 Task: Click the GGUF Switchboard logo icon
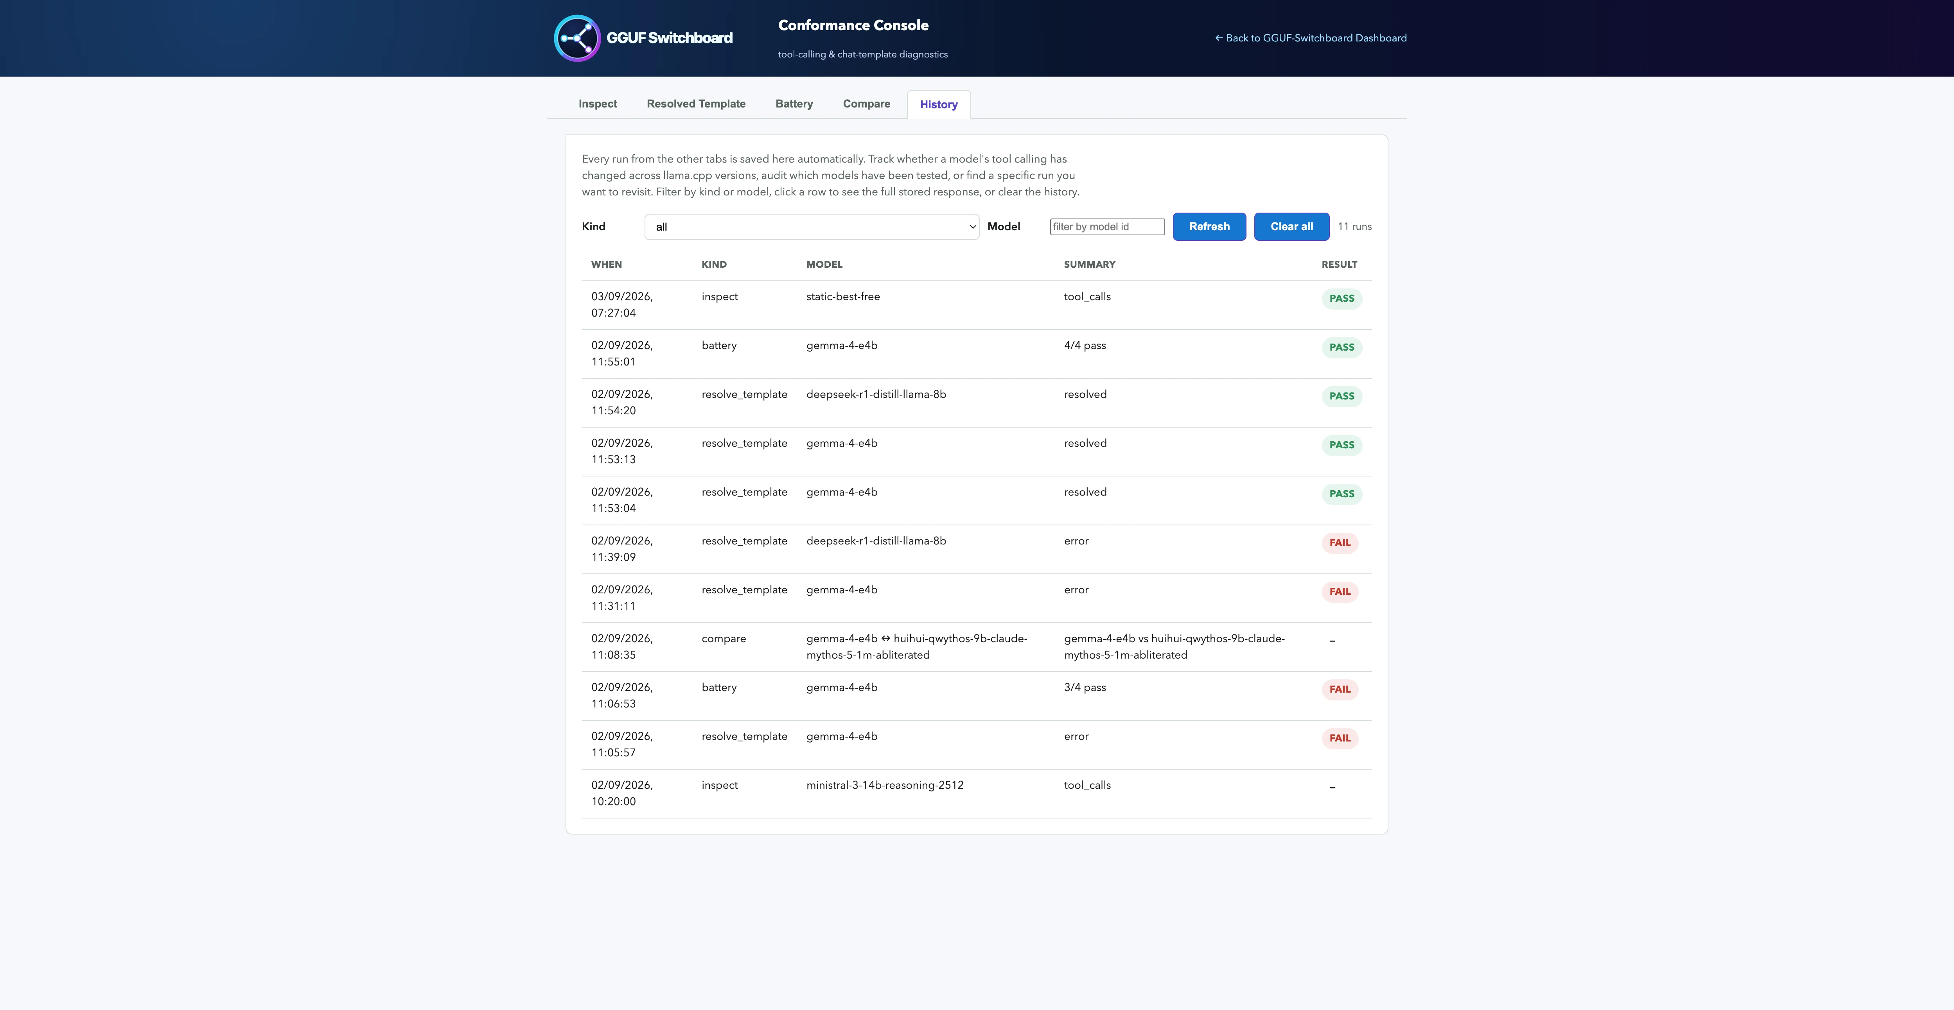coord(577,38)
